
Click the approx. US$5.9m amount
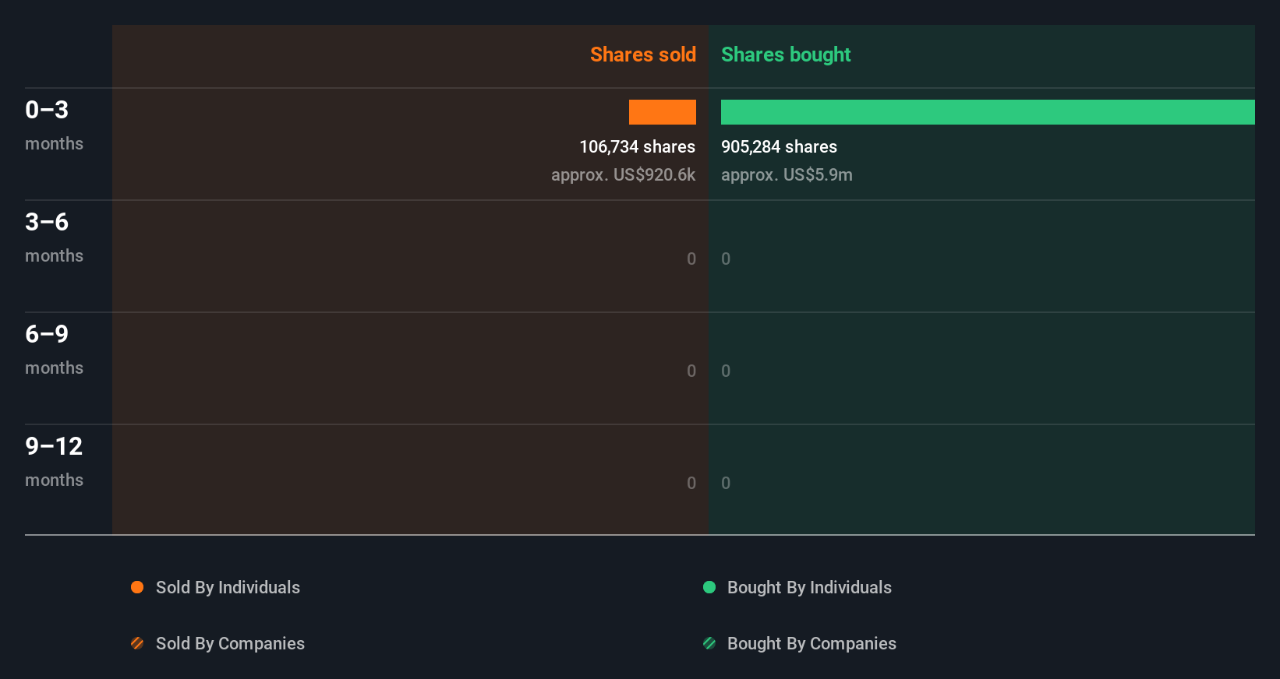787,175
